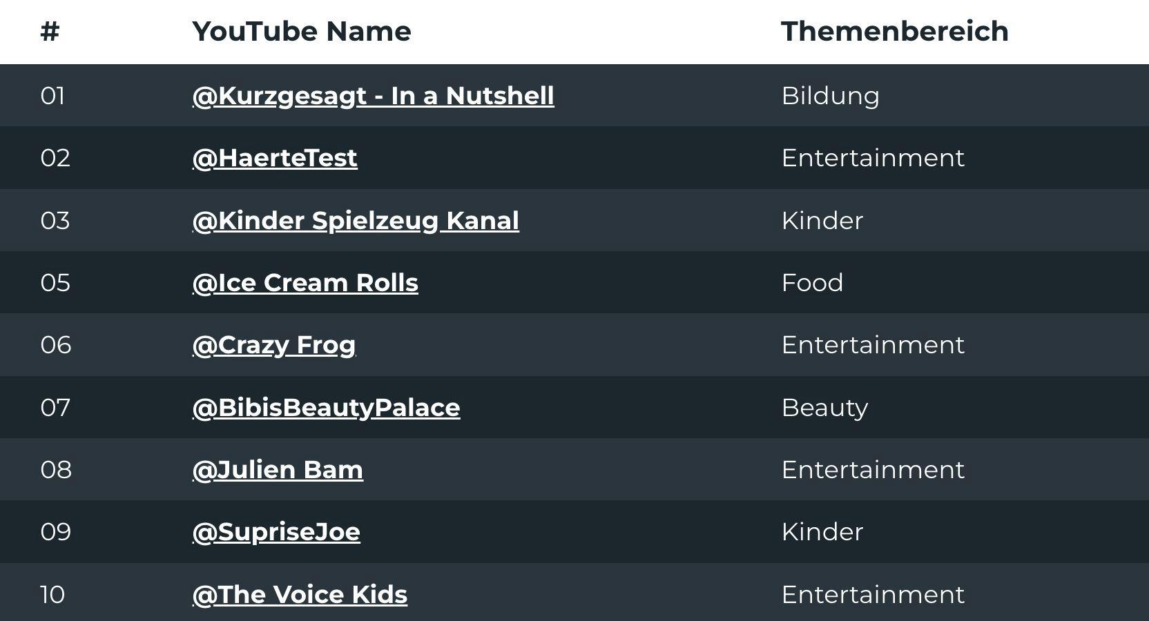Select rank number 05 cell
The image size is (1149, 621).
[55, 283]
